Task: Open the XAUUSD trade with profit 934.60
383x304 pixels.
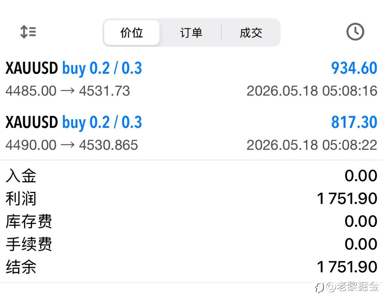Action: pos(191,79)
